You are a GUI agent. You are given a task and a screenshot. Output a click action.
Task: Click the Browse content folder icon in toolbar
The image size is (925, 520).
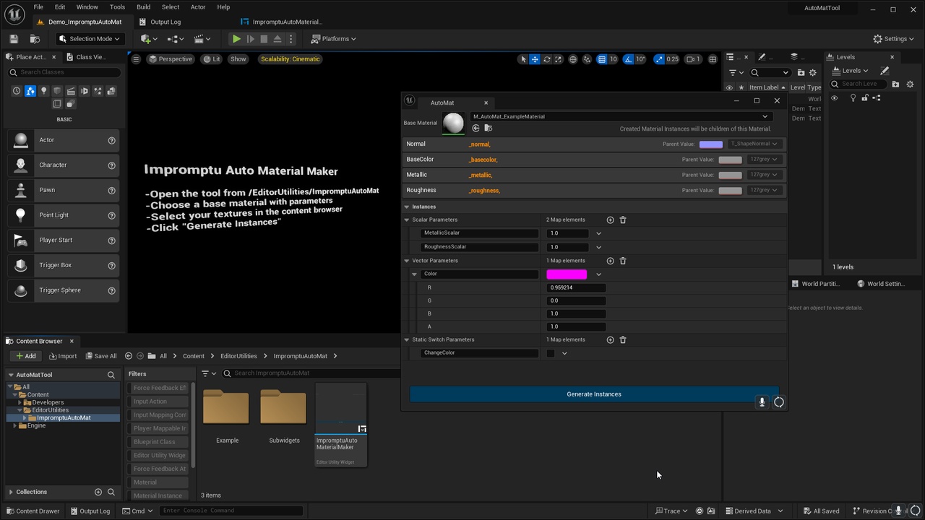point(35,39)
